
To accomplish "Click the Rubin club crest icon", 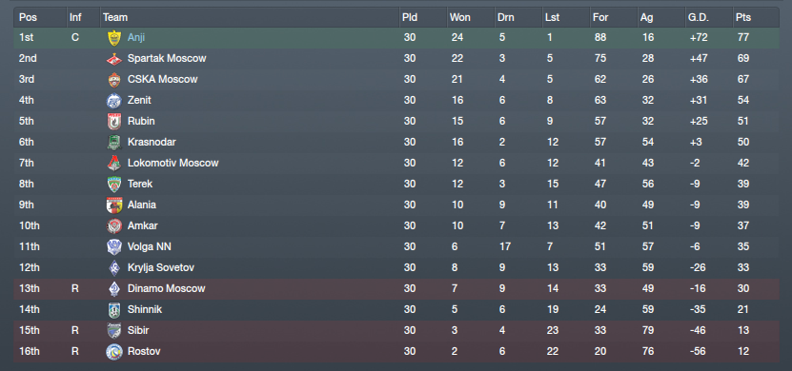I will (114, 122).
